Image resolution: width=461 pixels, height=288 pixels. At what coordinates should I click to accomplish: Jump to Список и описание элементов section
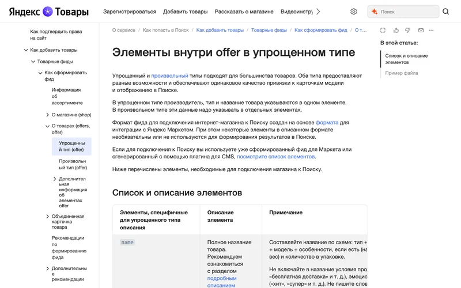coord(406,59)
